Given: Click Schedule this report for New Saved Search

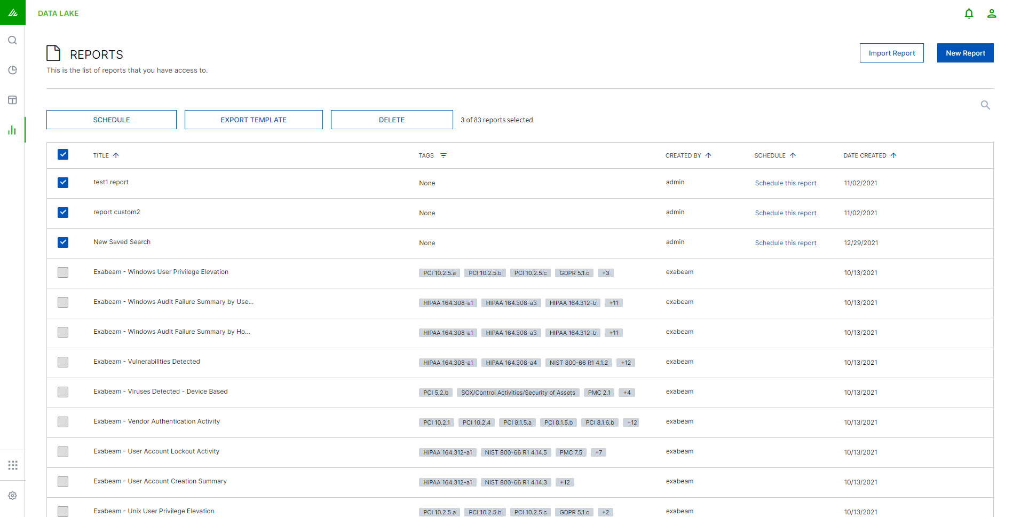Looking at the screenshot, I should click(x=786, y=243).
